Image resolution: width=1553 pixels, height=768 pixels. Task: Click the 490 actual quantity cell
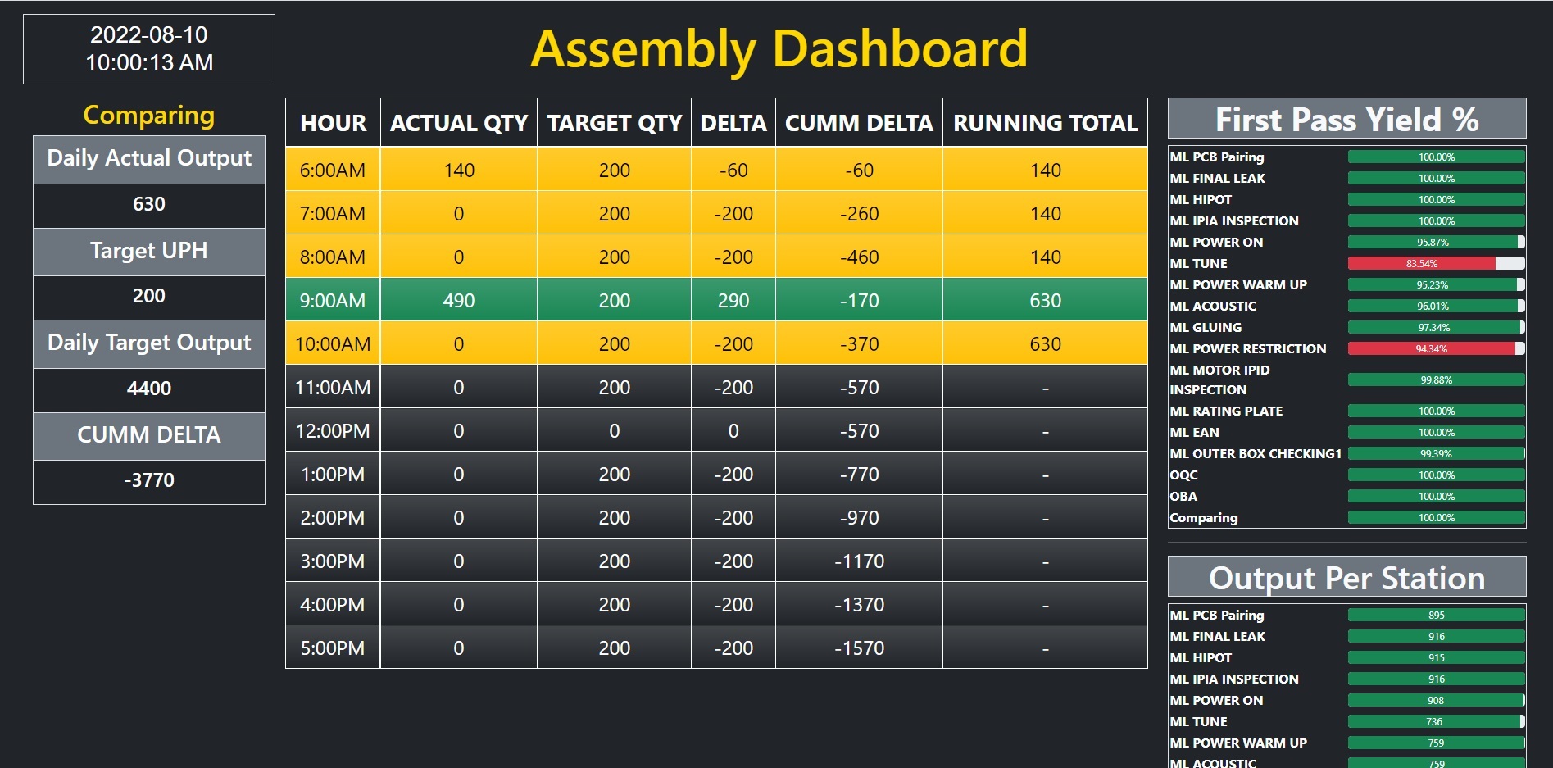(x=458, y=300)
